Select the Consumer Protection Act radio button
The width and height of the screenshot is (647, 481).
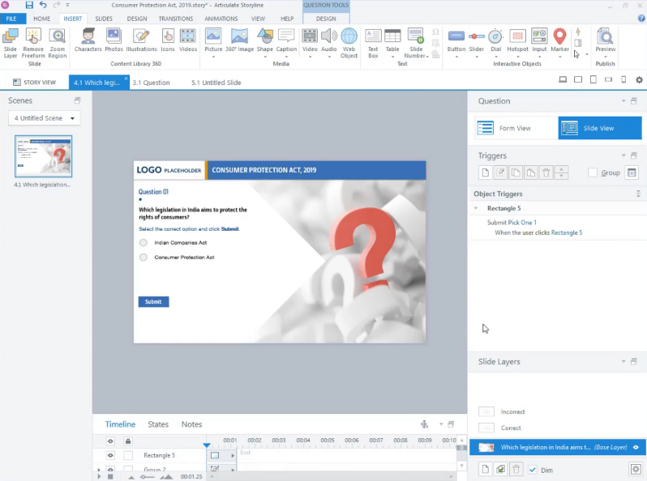[x=144, y=258]
